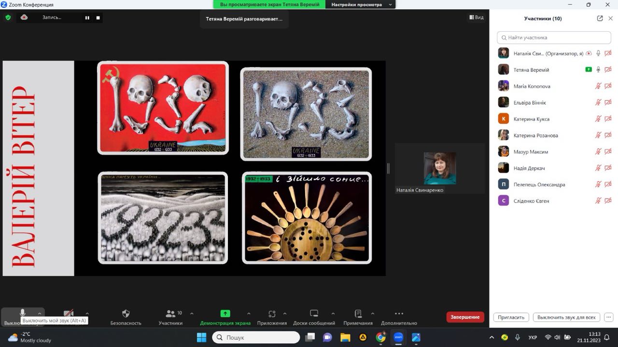Open the Примечания notes button
This screenshot has height=347, width=618.
[x=358, y=317]
